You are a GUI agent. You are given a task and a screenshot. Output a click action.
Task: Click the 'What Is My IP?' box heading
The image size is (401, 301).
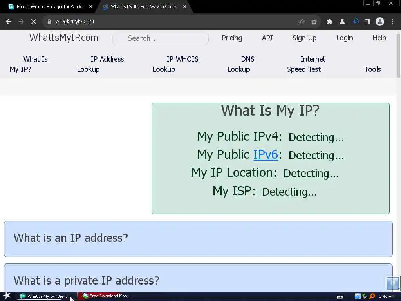tap(270, 111)
